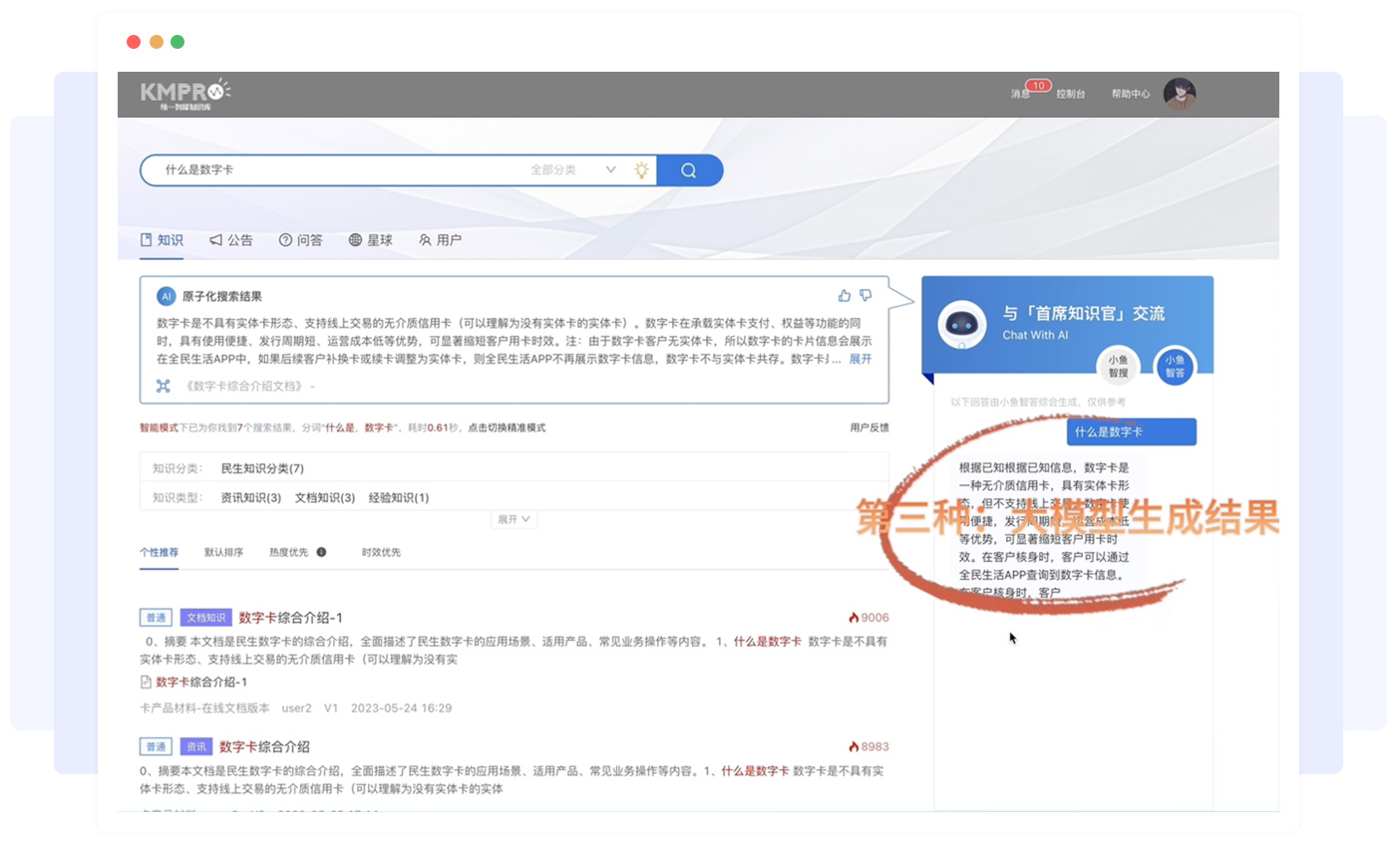Click the robot avatar in chat panel
The height and width of the screenshot is (847, 1396).
[x=961, y=324]
